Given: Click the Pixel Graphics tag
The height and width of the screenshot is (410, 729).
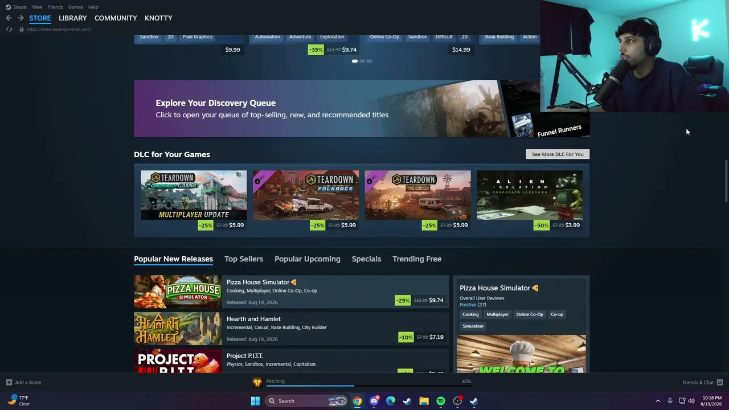Looking at the screenshot, I should pyautogui.click(x=198, y=37).
